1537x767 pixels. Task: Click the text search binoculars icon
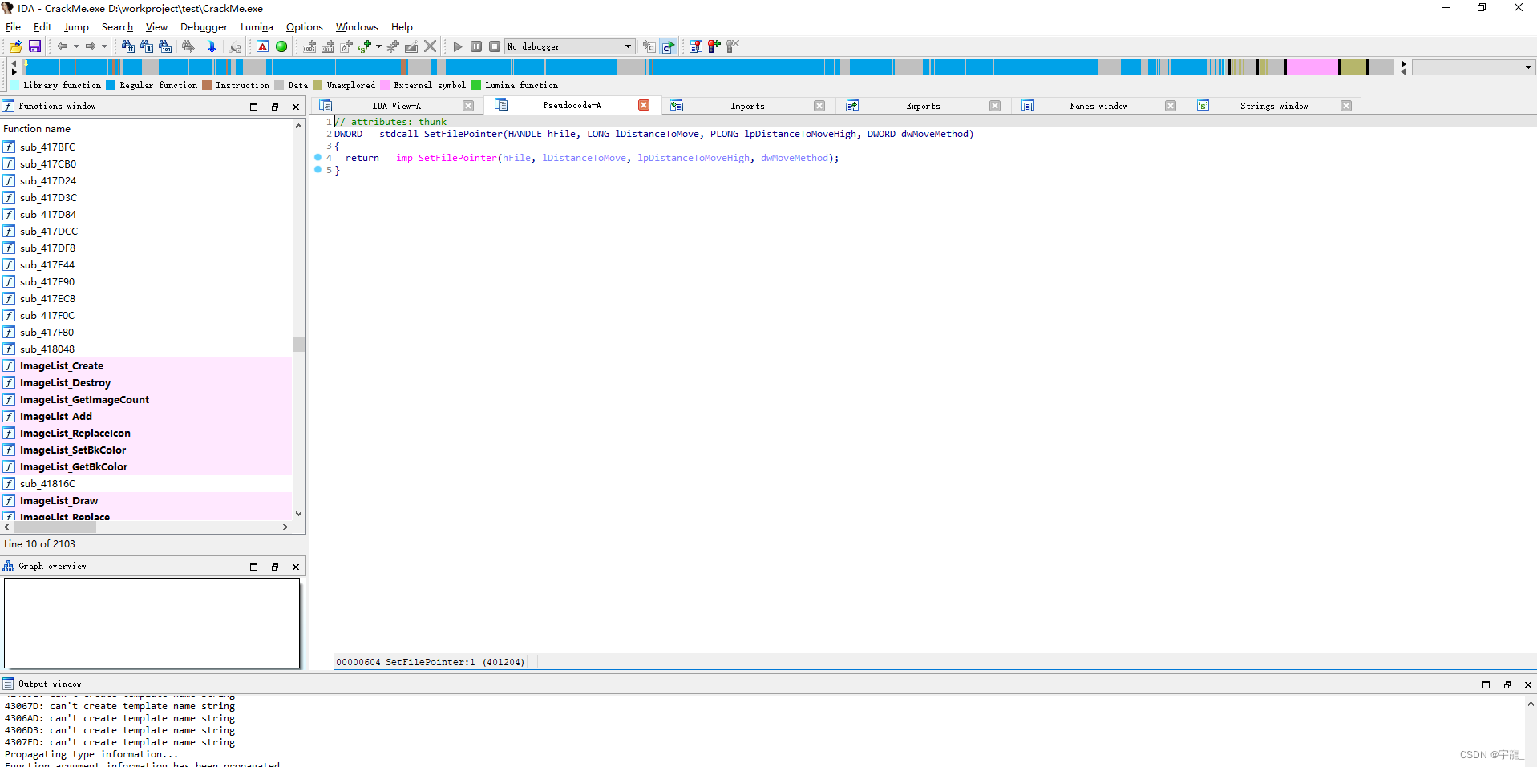click(x=147, y=46)
